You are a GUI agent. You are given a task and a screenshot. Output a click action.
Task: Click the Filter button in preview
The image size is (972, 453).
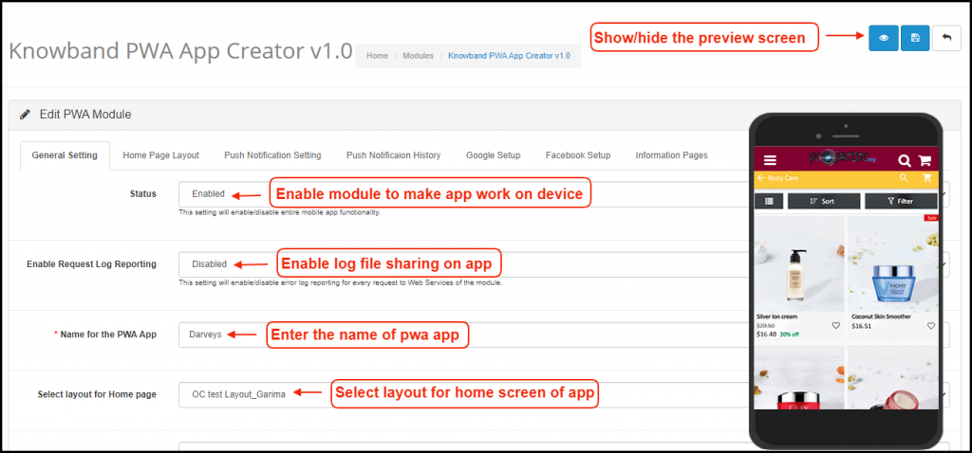click(x=902, y=201)
